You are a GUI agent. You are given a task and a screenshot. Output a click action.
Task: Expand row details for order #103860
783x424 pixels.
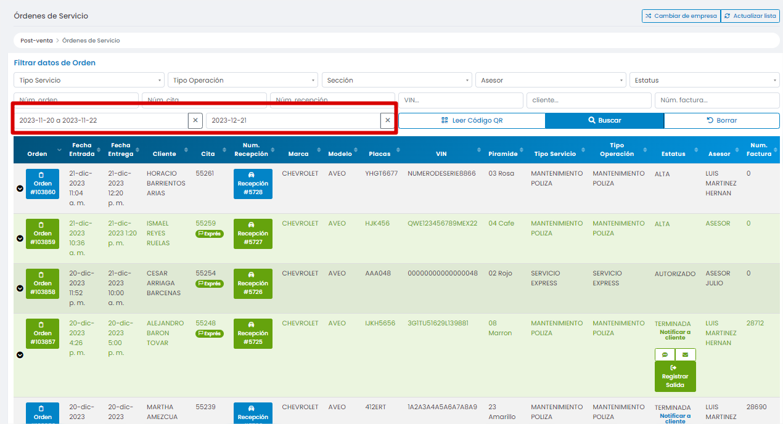20,189
